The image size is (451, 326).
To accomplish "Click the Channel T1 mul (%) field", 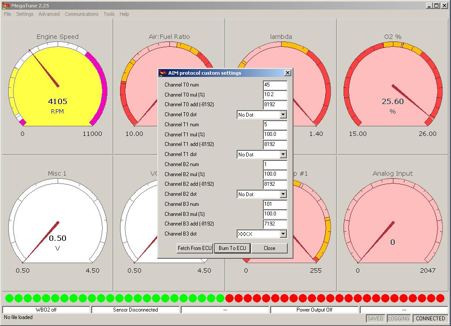I will pos(275,135).
